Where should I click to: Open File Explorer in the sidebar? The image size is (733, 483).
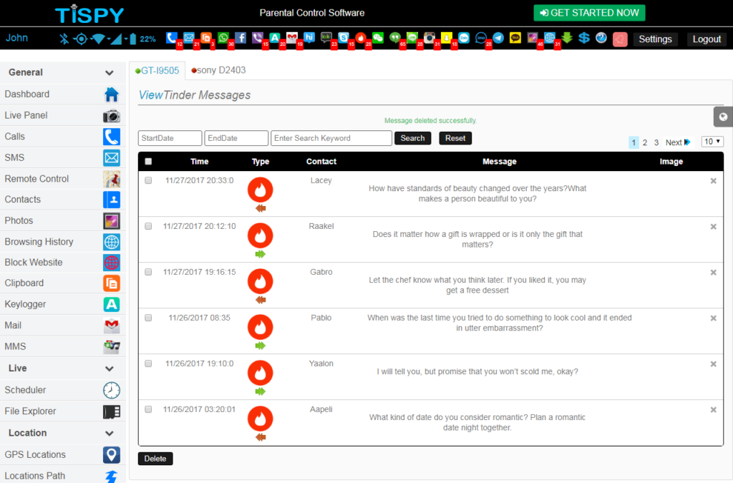[x=63, y=411]
